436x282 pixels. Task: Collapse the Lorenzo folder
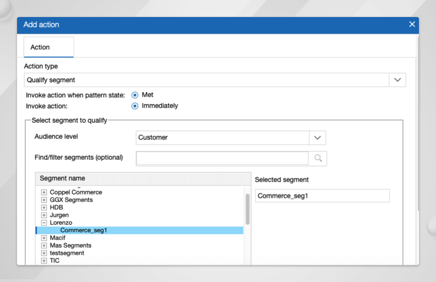click(x=44, y=223)
